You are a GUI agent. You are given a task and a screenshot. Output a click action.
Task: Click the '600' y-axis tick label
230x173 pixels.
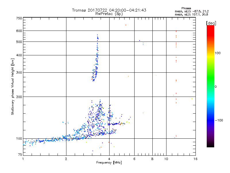[x=19, y=31]
